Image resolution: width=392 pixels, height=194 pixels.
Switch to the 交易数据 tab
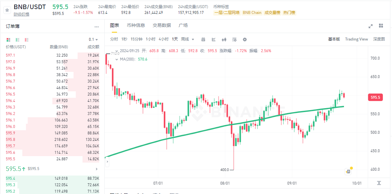coord(162,25)
